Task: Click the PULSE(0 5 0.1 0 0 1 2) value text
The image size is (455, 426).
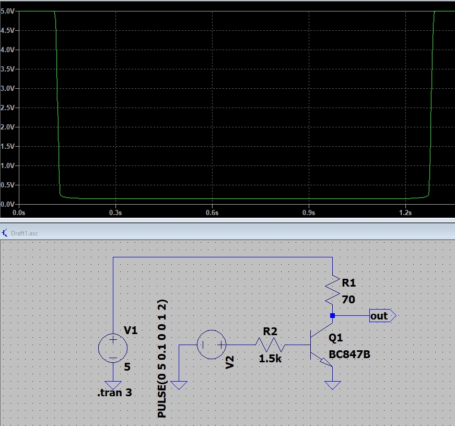Action: tap(162, 359)
